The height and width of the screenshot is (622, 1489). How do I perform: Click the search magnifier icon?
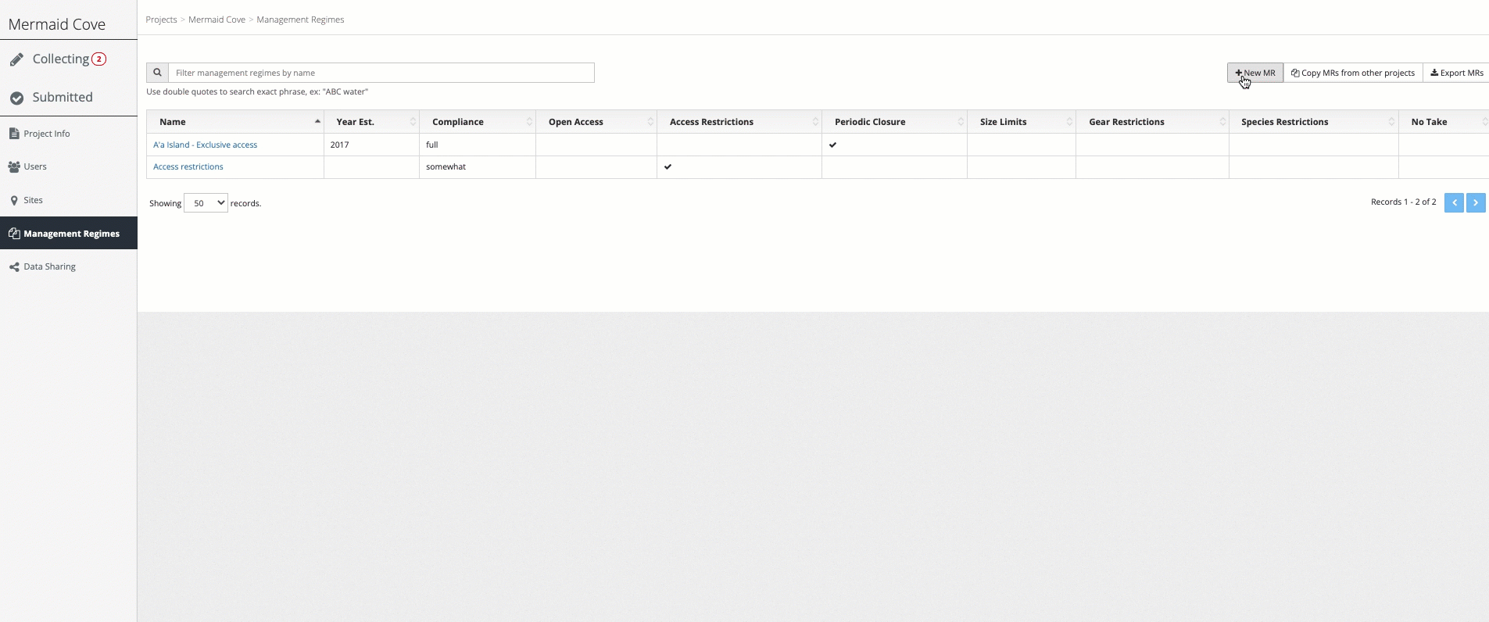(157, 73)
